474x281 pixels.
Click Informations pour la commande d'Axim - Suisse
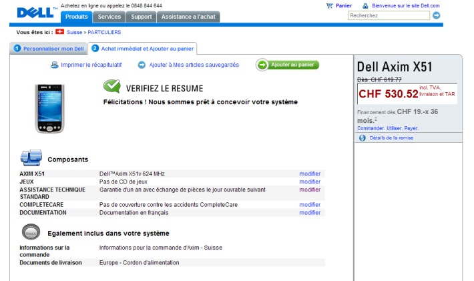pos(160,248)
